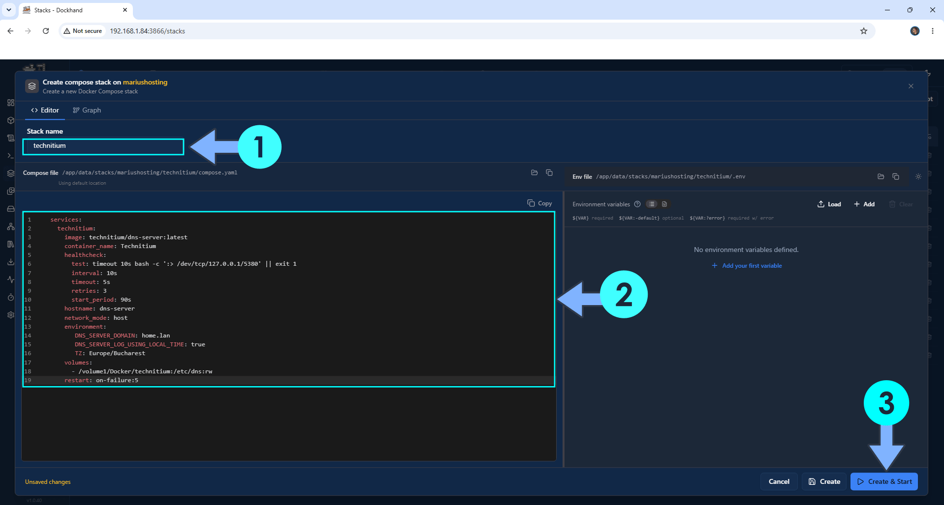944x505 pixels.
Task: Click the empty editor area below the code
Action: coord(289,423)
